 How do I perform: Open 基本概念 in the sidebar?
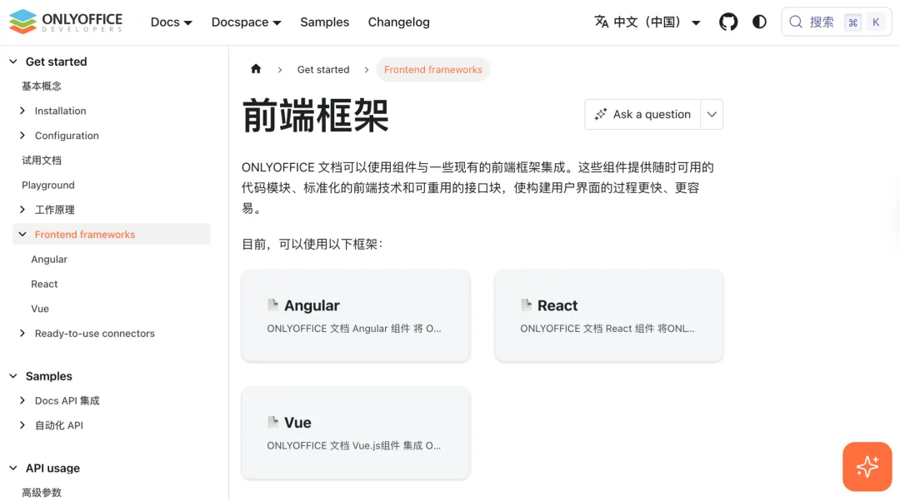click(42, 86)
